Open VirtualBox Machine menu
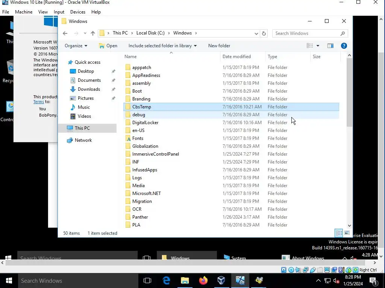 24,12
